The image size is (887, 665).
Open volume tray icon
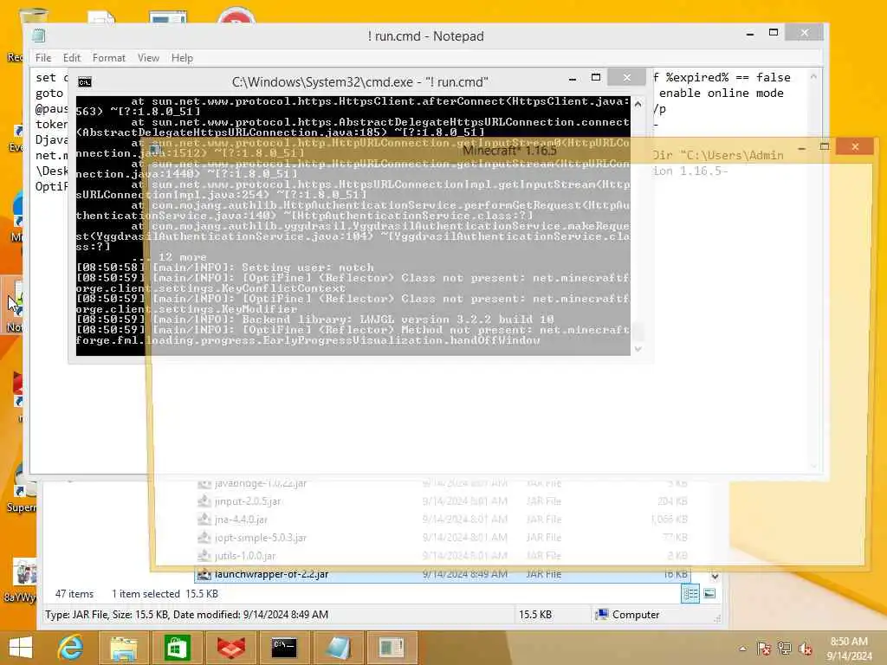(x=806, y=649)
